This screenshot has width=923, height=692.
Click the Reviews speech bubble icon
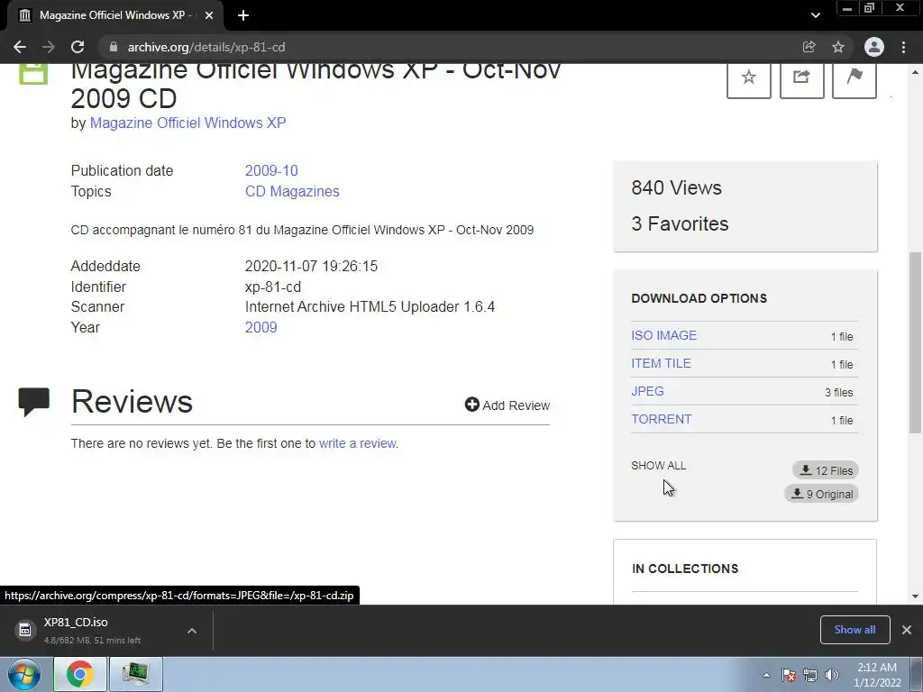[34, 402]
